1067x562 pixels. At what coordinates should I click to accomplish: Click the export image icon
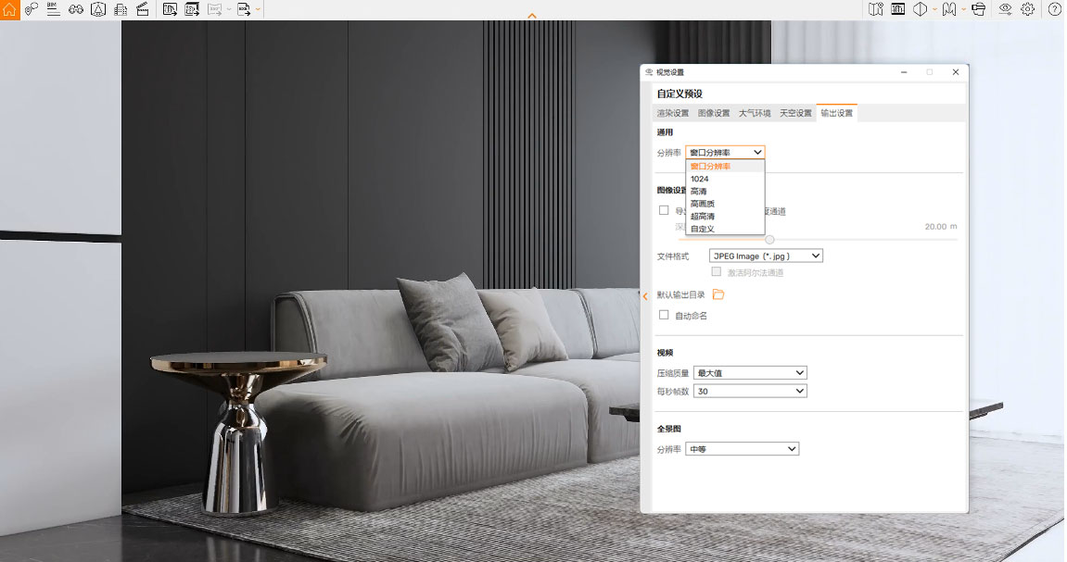click(171, 9)
